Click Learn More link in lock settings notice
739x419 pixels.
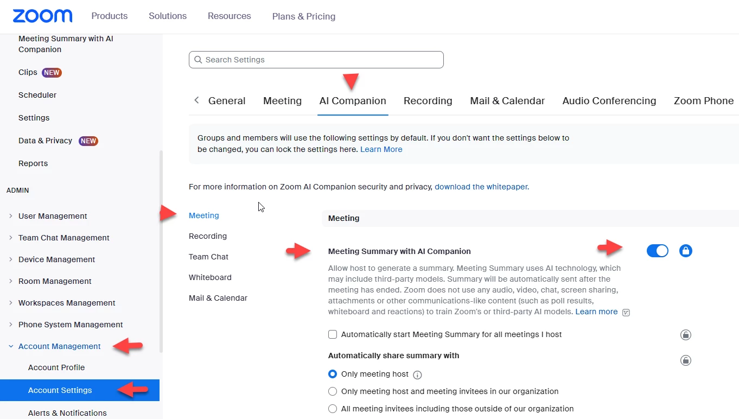point(381,149)
